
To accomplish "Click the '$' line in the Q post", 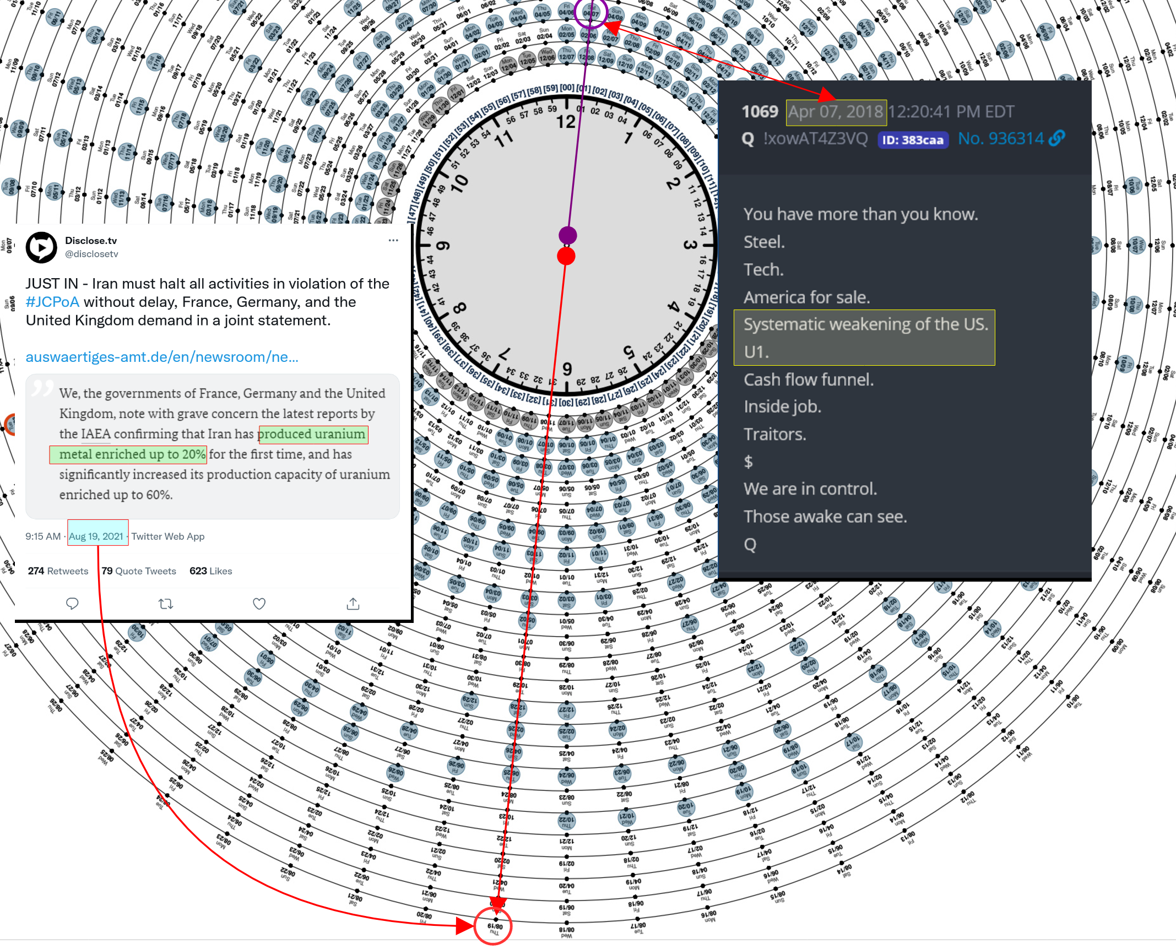I will [749, 462].
